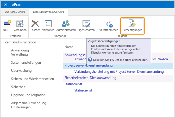
Task: Click the Freigabe group label
Action: tap(122, 36)
